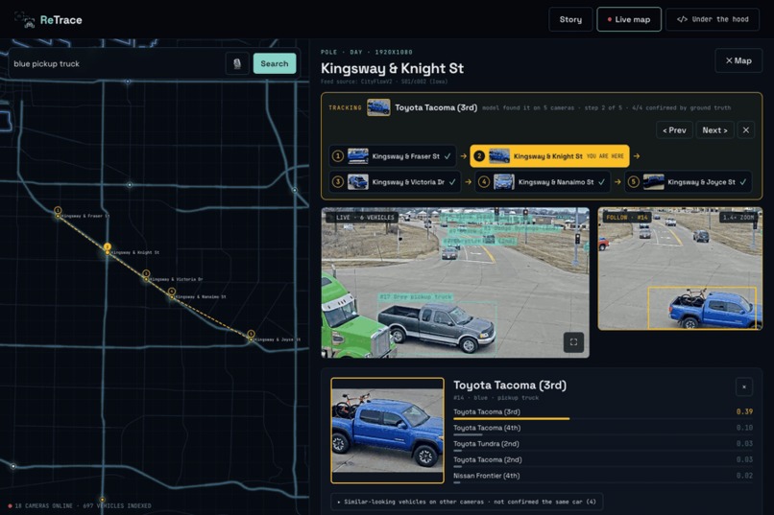Click the checkmark on Kingsway & Fraser St step

[x=447, y=156]
